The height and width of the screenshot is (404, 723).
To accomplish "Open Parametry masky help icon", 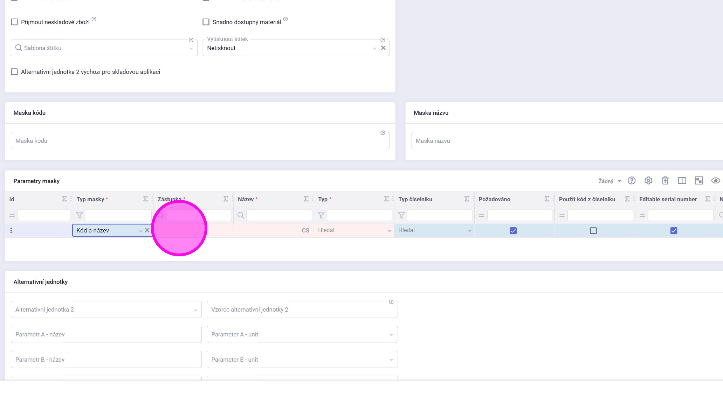I will tap(631, 181).
